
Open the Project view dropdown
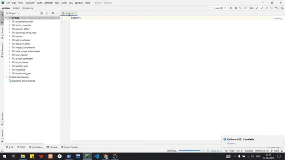[13, 13]
